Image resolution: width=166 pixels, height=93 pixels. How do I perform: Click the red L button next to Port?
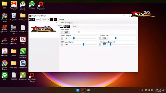click(51, 19)
